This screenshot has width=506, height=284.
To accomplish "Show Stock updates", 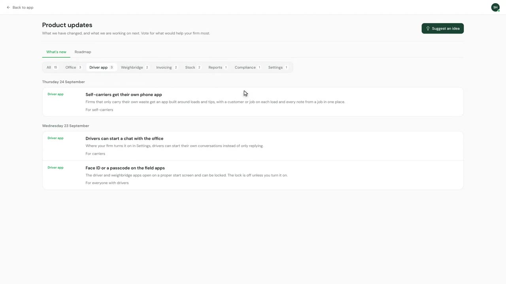I will tap(193, 67).
